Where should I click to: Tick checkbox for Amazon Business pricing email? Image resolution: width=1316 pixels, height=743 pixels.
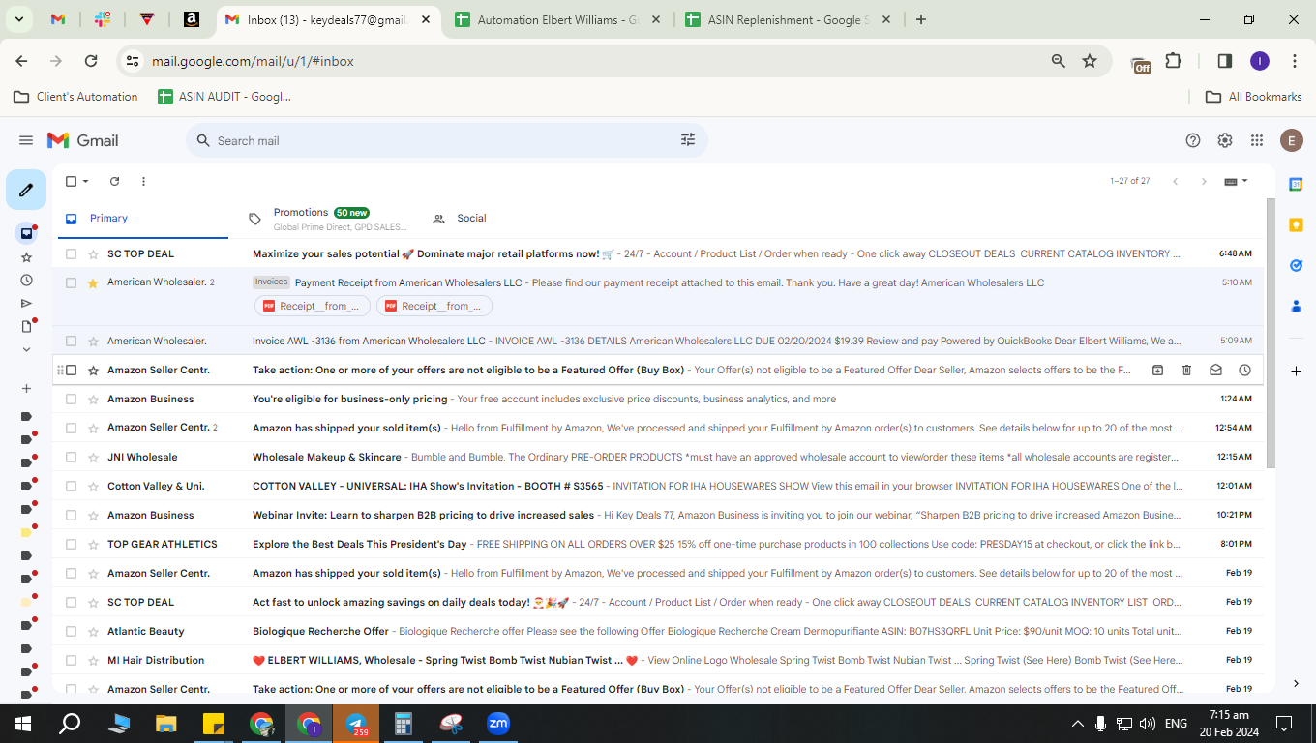(x=71, y=399)
